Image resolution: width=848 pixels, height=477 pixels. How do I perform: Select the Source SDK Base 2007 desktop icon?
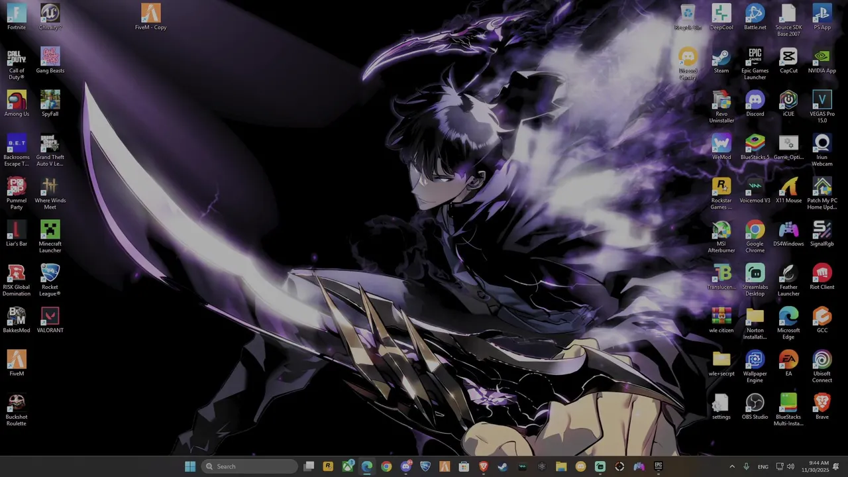[788, 20]
